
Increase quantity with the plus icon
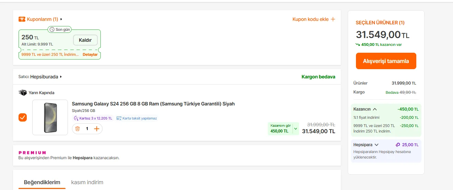97,129
